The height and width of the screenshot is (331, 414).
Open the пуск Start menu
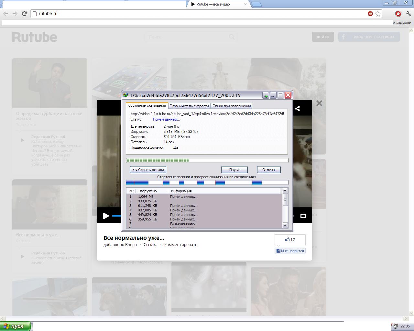pyautogui.click(x=16, y=326)
